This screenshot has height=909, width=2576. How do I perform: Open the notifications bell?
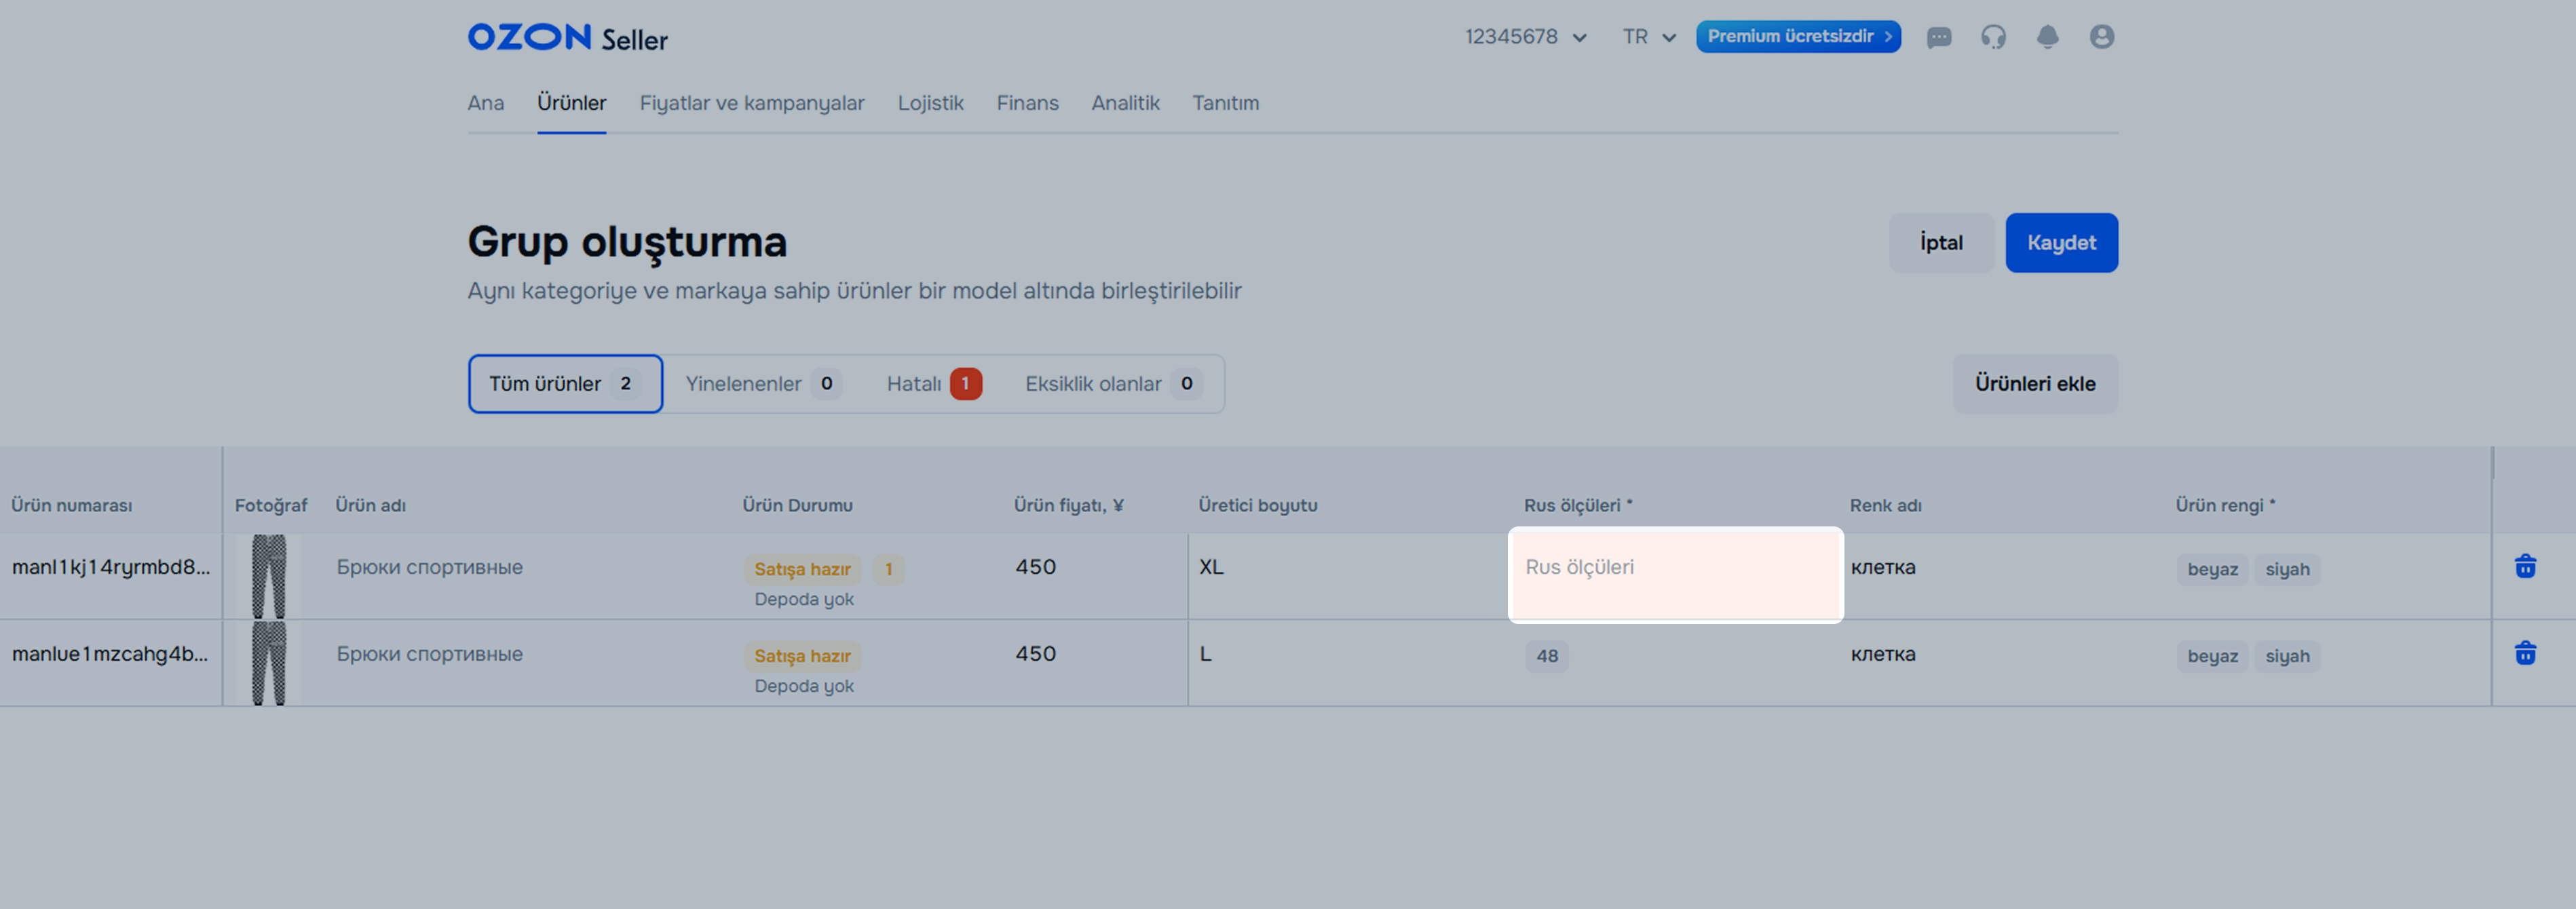pyautogui.click(x=2047, y=37)
